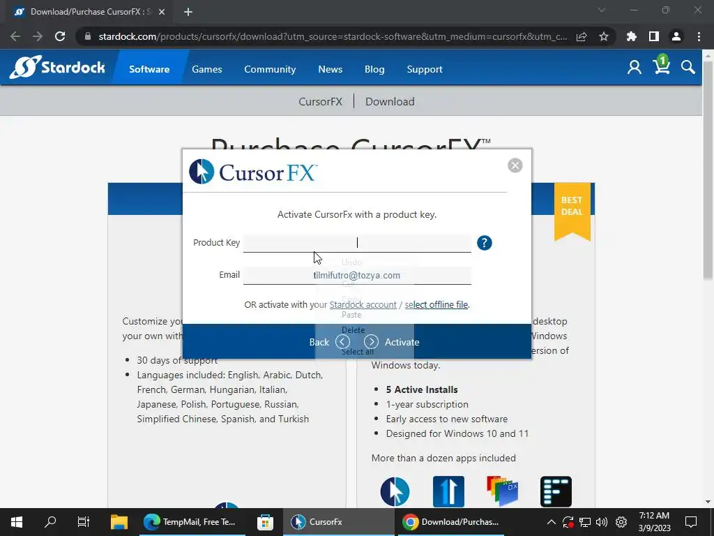Share this page icon in address bar
Viewport: 714px width, 536px height.
582,36
